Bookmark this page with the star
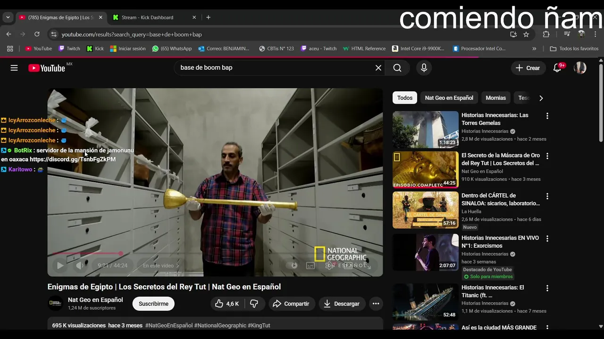604x339 pixels. 526,34
